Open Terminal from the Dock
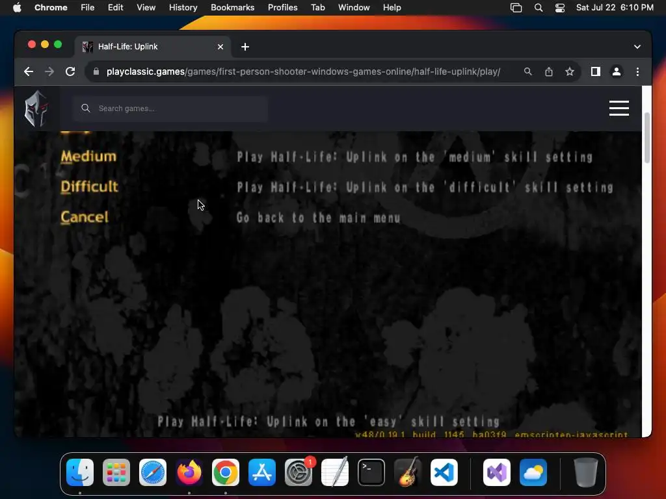Image resolution: width=666 pixels, height=499 pixels. pyautogui.click(x=371, y=472)
